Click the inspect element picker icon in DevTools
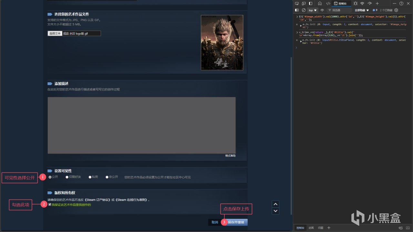This screenshot has height=232, width=413. coord(297,4)
